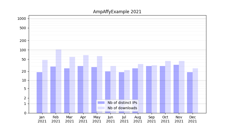The height and width of the screenshot is (127, 229).
Task: Click the Feb 2021 downloads bar
Action: click(x=59, y=81)
